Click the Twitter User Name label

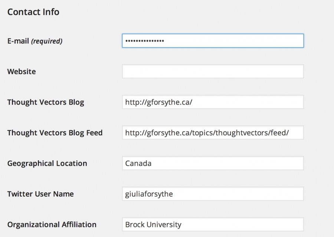[40, 194]
